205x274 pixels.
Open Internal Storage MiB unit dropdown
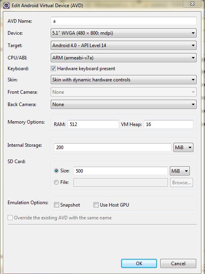tap(183, 147)
